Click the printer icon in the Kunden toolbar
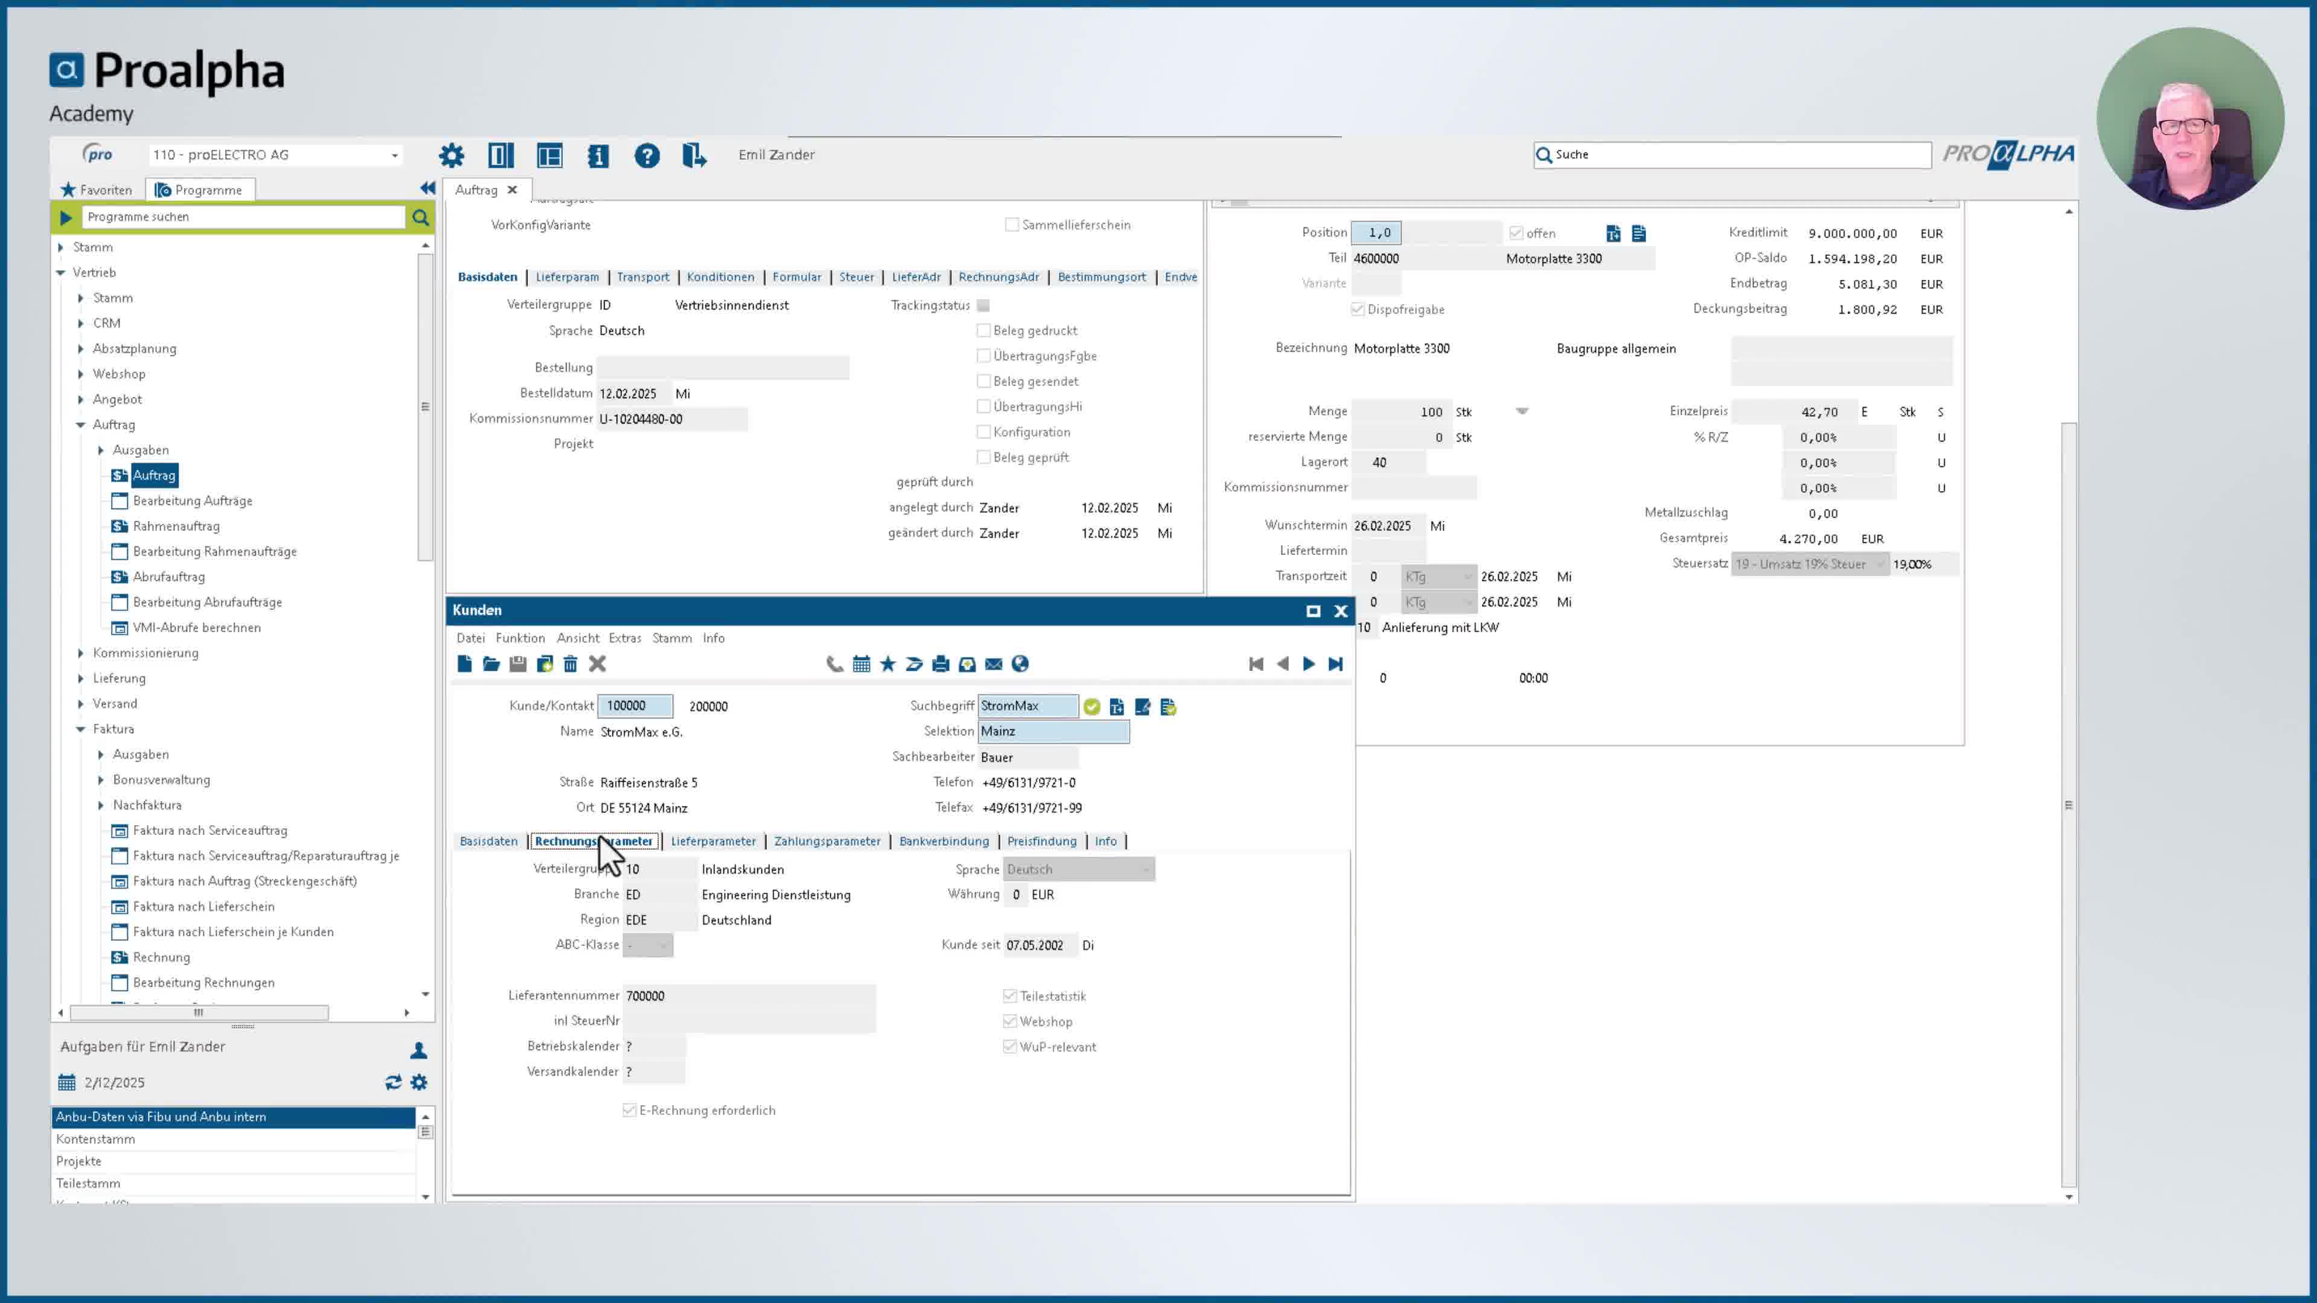 (941, 664)
